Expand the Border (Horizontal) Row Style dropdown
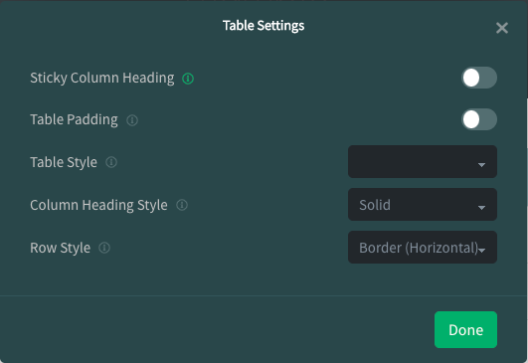 423,248
